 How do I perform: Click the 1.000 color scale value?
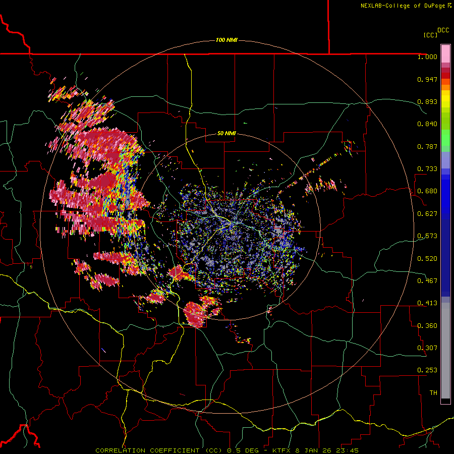click(x=427, y=56)
